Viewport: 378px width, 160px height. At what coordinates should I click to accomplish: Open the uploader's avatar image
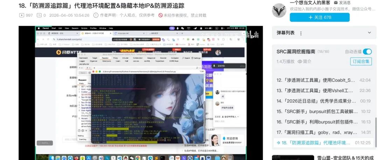(x=279, y=10)
